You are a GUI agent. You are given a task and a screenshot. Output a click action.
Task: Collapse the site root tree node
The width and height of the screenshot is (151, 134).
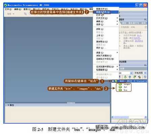click(x=113, y=81)
